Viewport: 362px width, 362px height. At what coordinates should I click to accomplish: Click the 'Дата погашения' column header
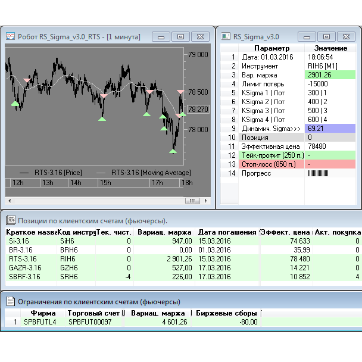coord(227,232)
